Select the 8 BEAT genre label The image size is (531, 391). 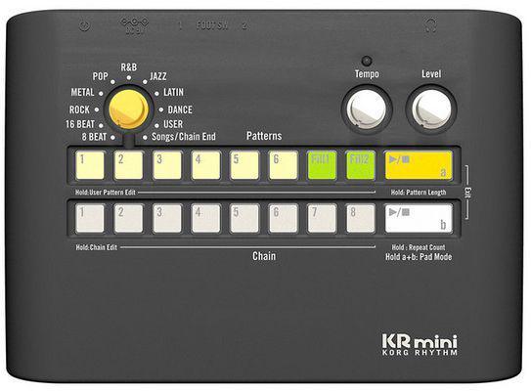[x=94, y=137]
